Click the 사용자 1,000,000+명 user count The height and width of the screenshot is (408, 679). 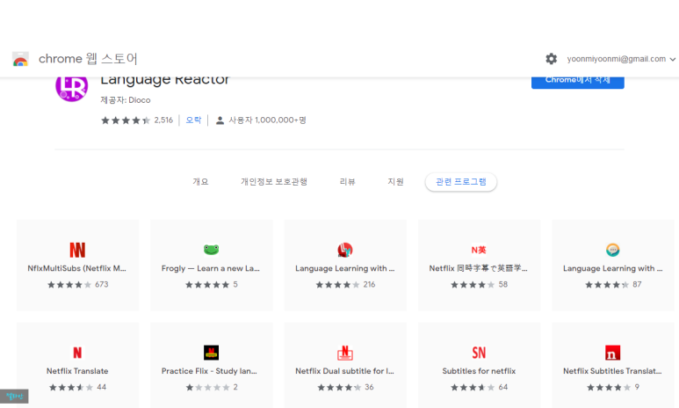click(268, 120)
